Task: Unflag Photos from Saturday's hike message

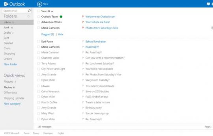Action: point(83,28)
